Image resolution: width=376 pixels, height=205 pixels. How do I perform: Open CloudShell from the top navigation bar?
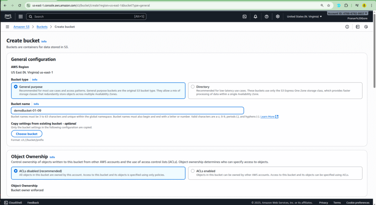tap(244, 17)
